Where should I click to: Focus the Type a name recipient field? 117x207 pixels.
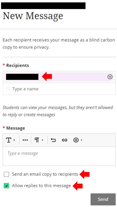click(x=59, y=89)
